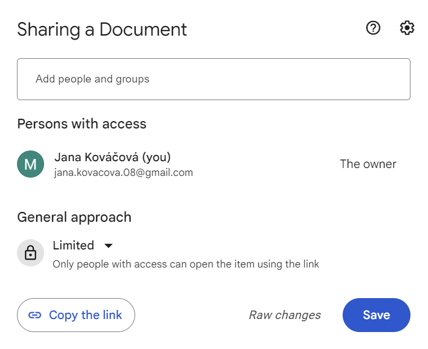The width and height of the screenshot is (428, 349).
Task: Click The owner role label
Action: (x=368, y=164)
